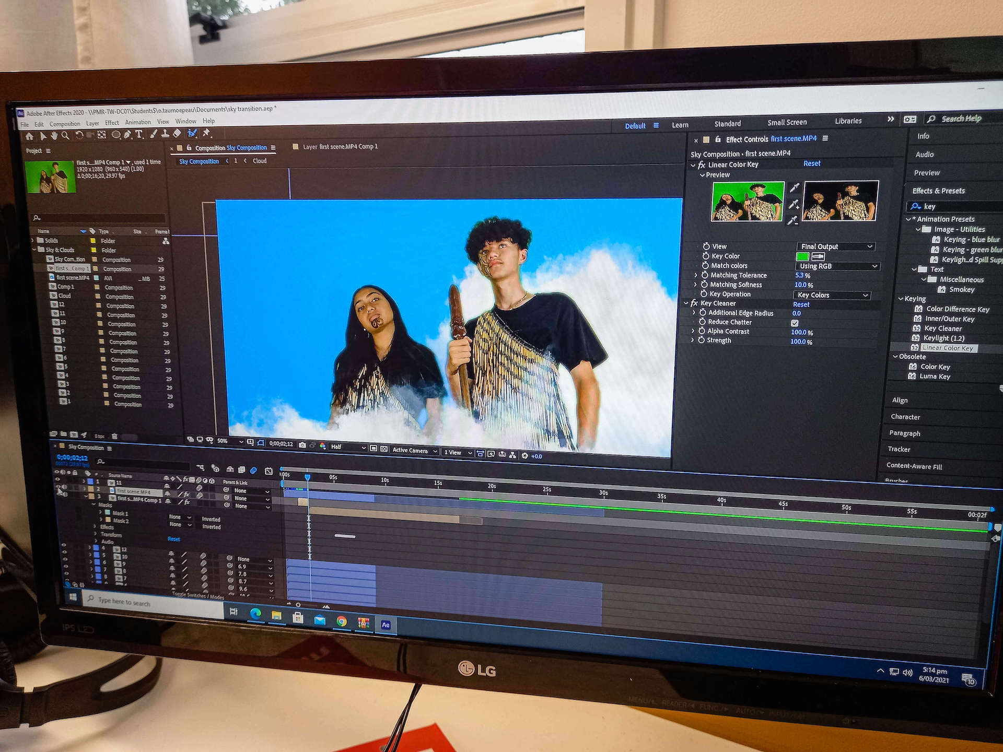Image resolution: width=1003 pixels, height=752 pixels.
Task: Open the color channel display icon
Action: click(322, 446)
